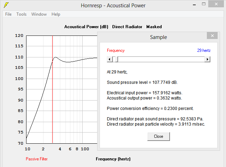226x167 pixels.
Task: Click the 'Frequency (hertz)' axis label
Action: 113,159
